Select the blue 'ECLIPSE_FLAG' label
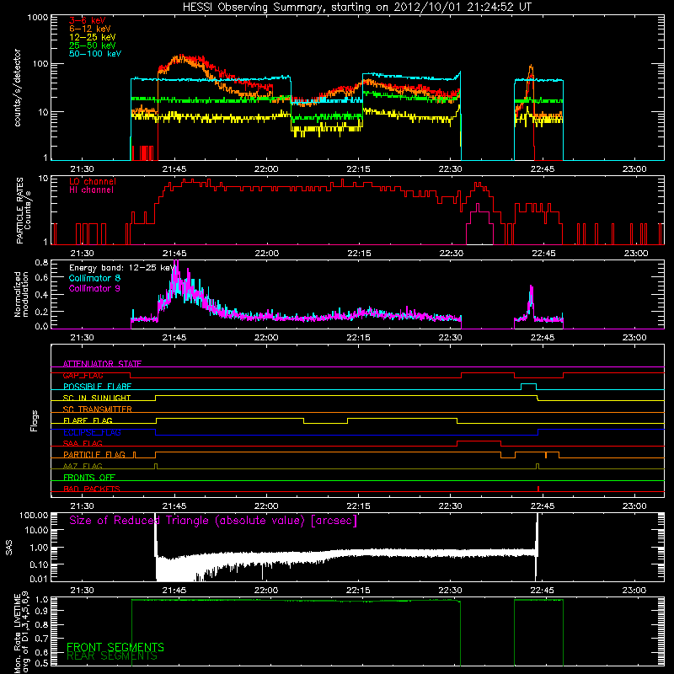Viewport: 674px width, 674px height. coord(92,432)
